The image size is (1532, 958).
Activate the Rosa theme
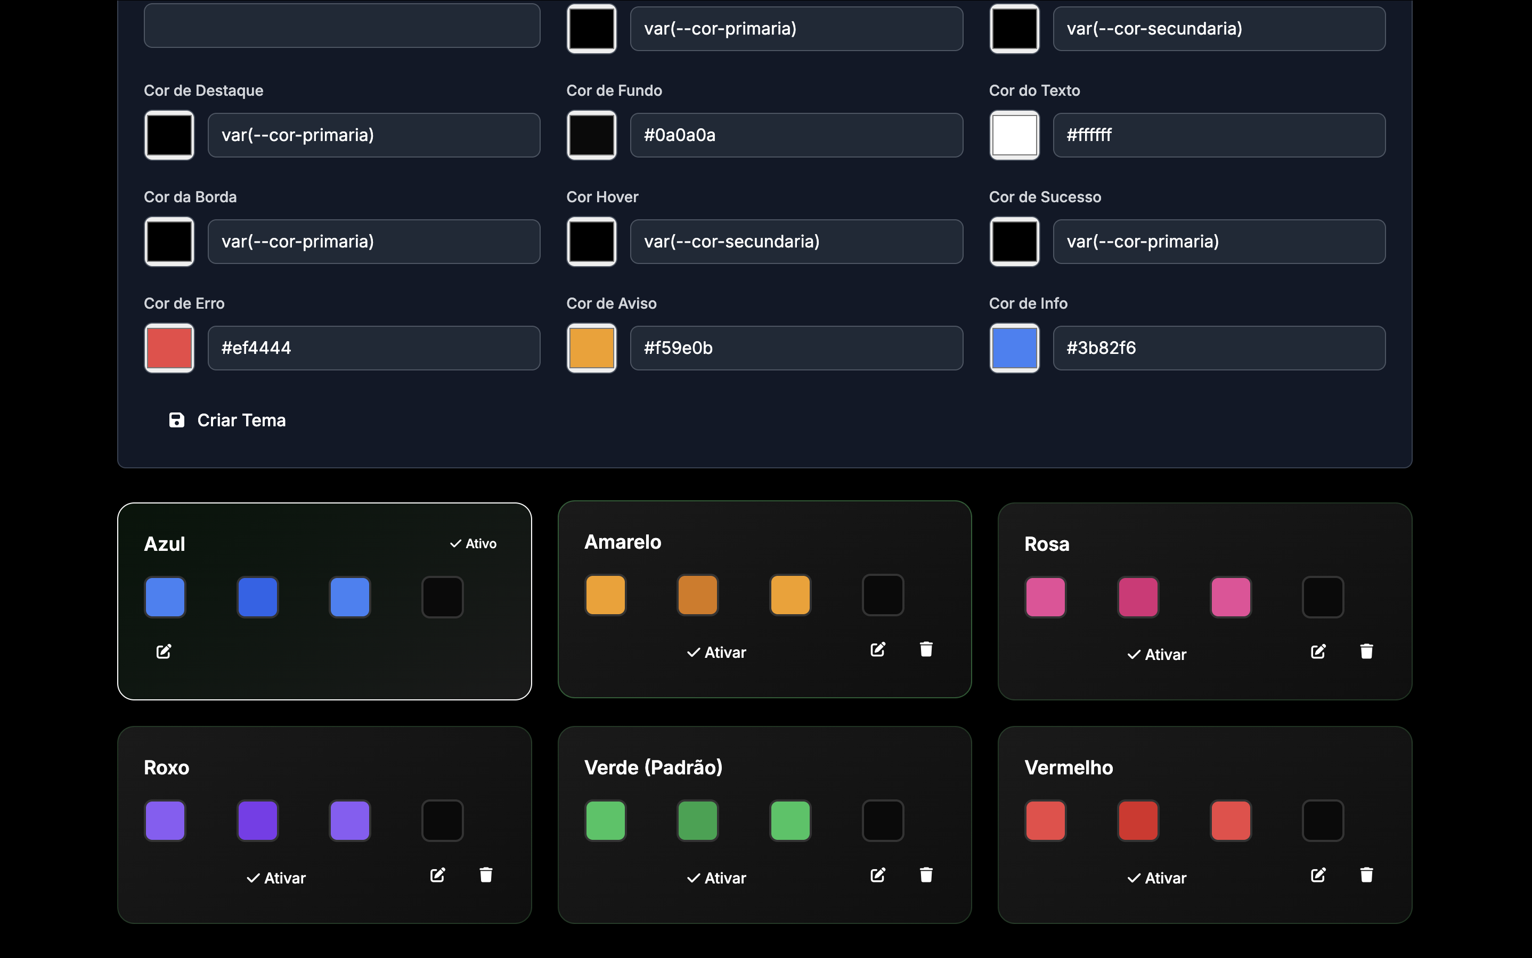pos(1156,655)
